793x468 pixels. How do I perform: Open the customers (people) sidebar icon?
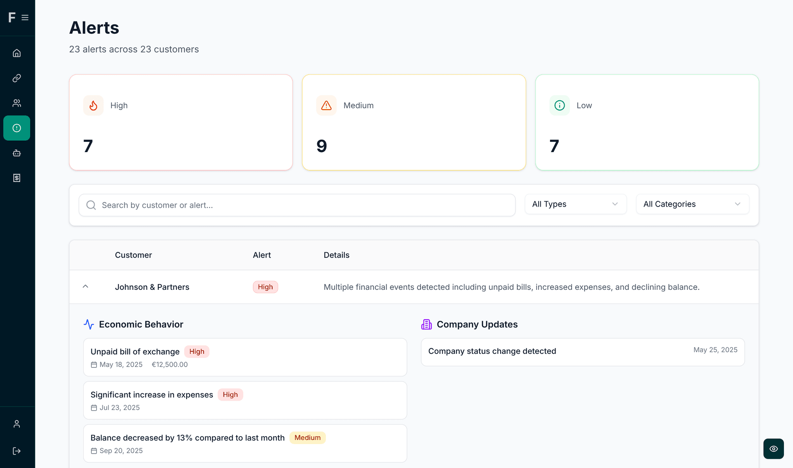click(x=17, y=103)
